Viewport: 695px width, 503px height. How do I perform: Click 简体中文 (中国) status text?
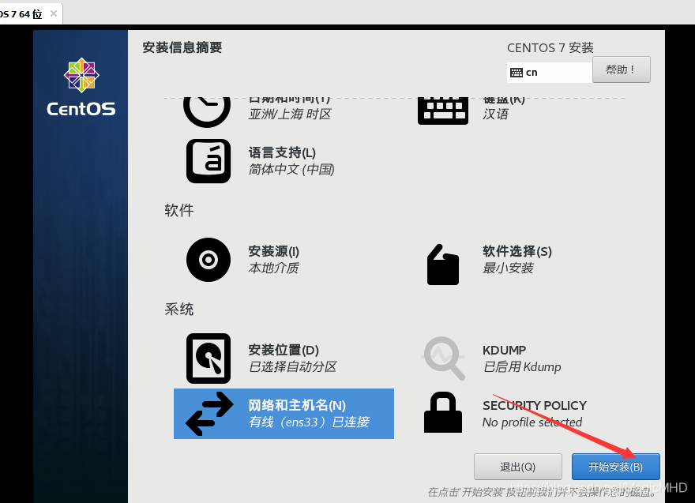[291, 169]
